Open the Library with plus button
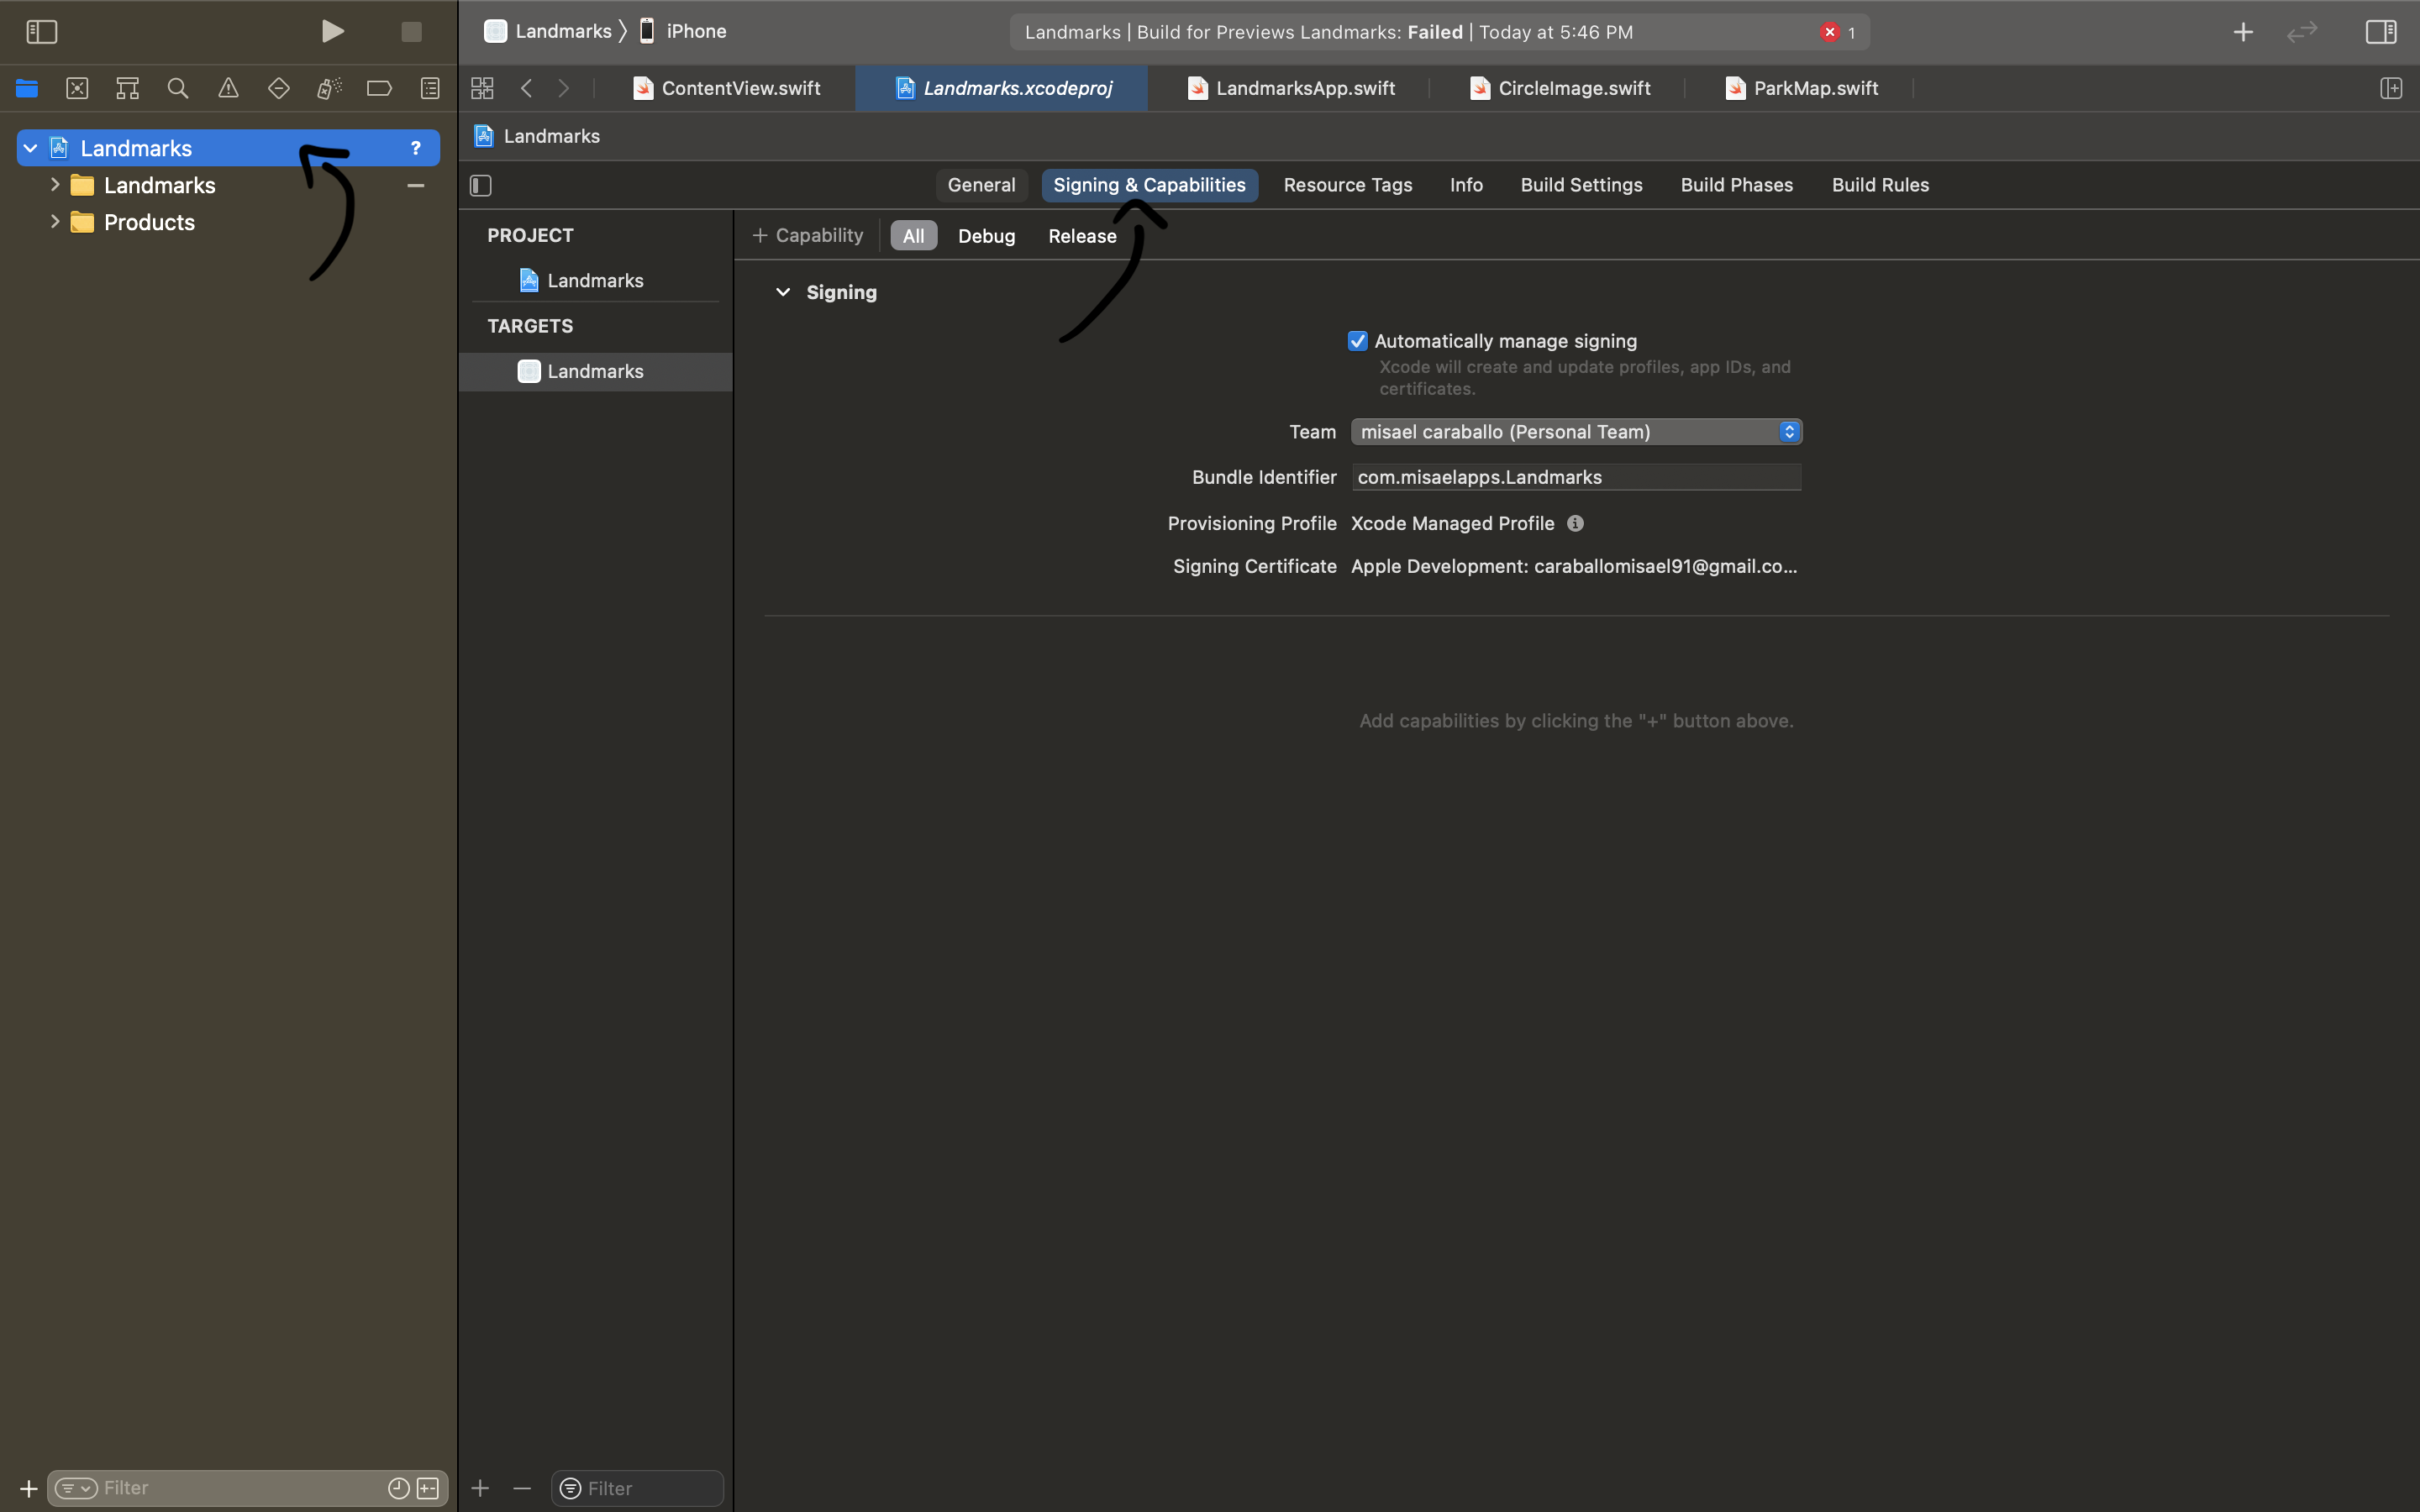Screen dimensions: 2420x1512 pyautogui.click(x=2243, y=32)
